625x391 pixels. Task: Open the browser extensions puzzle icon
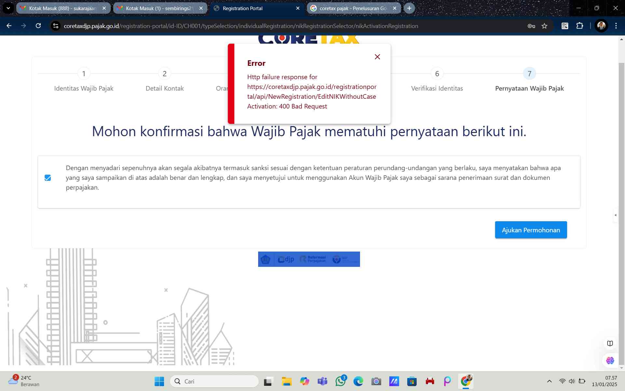(580, 26)
